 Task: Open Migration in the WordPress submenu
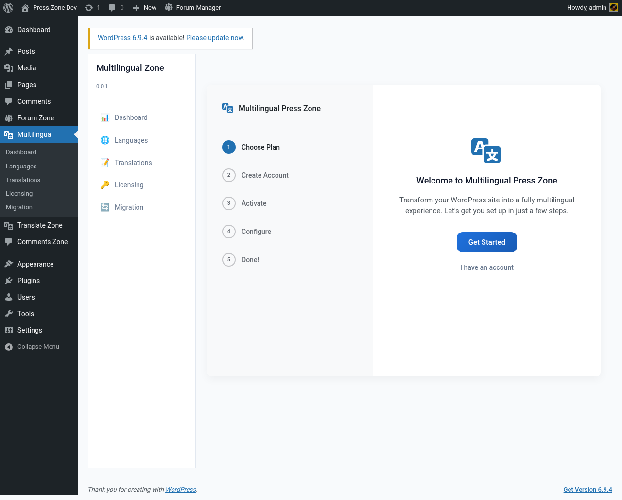19,207
